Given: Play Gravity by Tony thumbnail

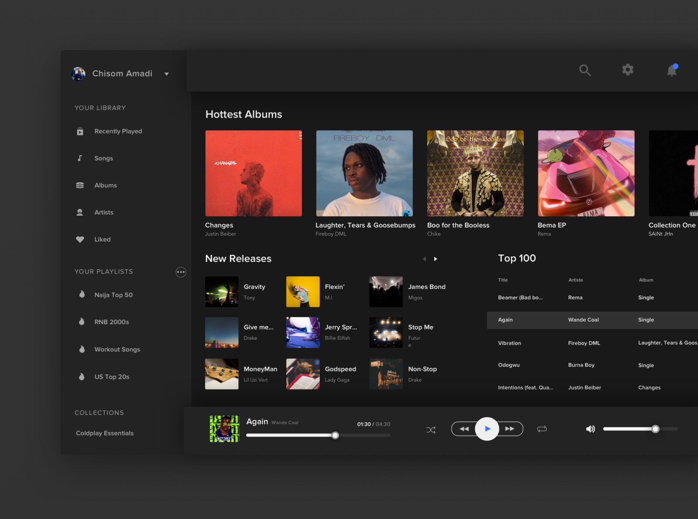Looking at the screenshot, I should click(222, 292).
